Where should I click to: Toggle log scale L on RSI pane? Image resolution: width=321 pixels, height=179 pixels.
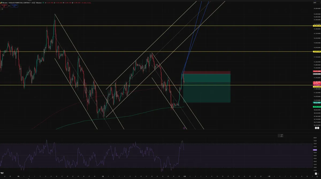[x=318, y=174]
